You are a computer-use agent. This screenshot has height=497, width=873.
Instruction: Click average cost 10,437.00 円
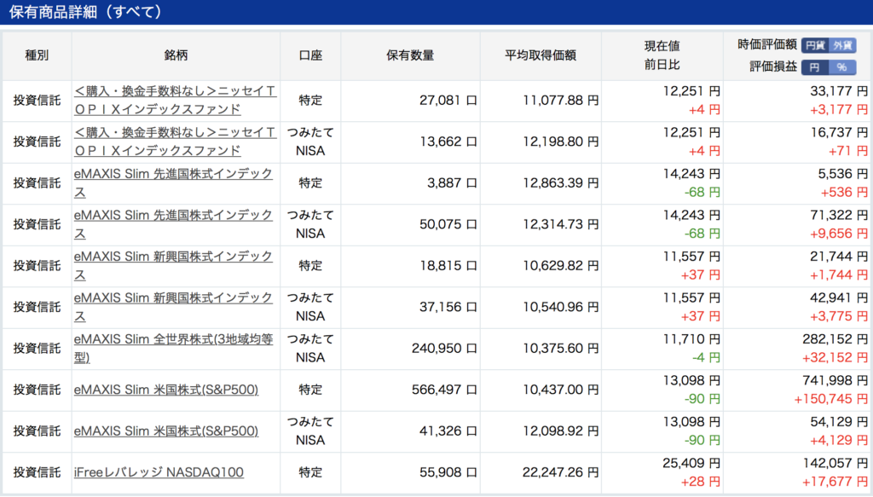pyautogui.click(x=561, y=390)
